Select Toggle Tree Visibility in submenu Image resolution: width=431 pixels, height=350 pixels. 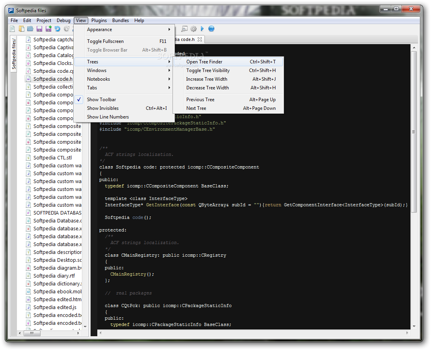(229, 70)
